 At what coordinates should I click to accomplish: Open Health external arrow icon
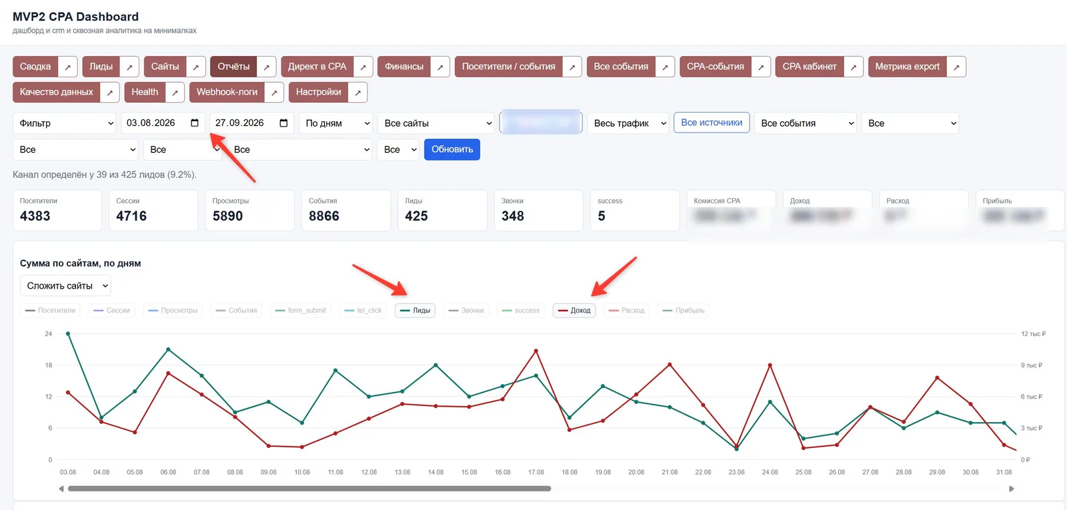coord(175,92)
